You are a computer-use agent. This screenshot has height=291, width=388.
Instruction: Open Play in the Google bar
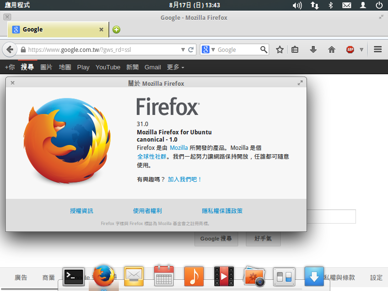pyautogui.click(x=83, y=67)
